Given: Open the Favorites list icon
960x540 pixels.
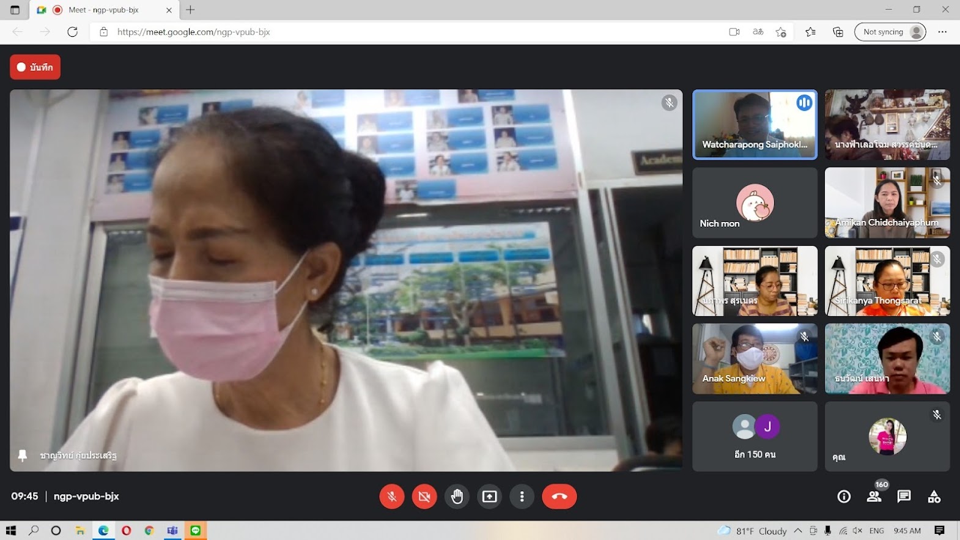Looking at the screenshot, I should (810, 32).
